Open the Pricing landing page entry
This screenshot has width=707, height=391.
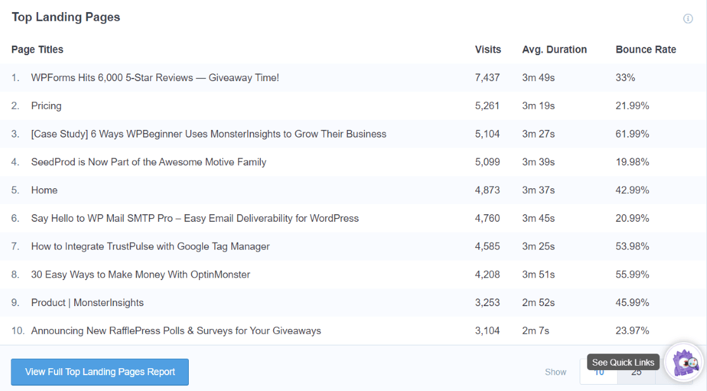coord(46,105)
